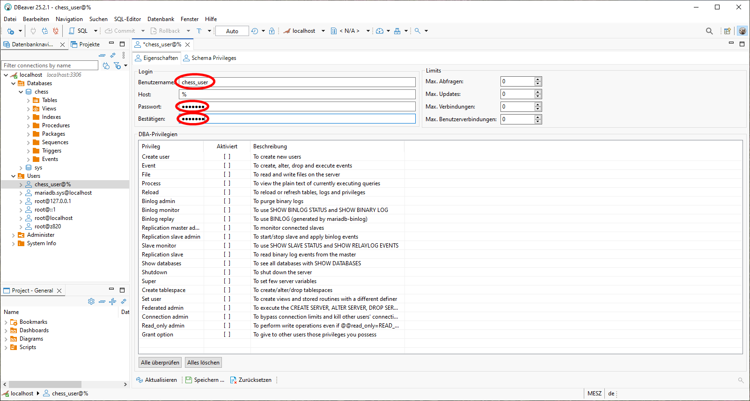Click the navigator horizontal scrollbar
This screenshot has height=401, width=750.
pos(45,384)
